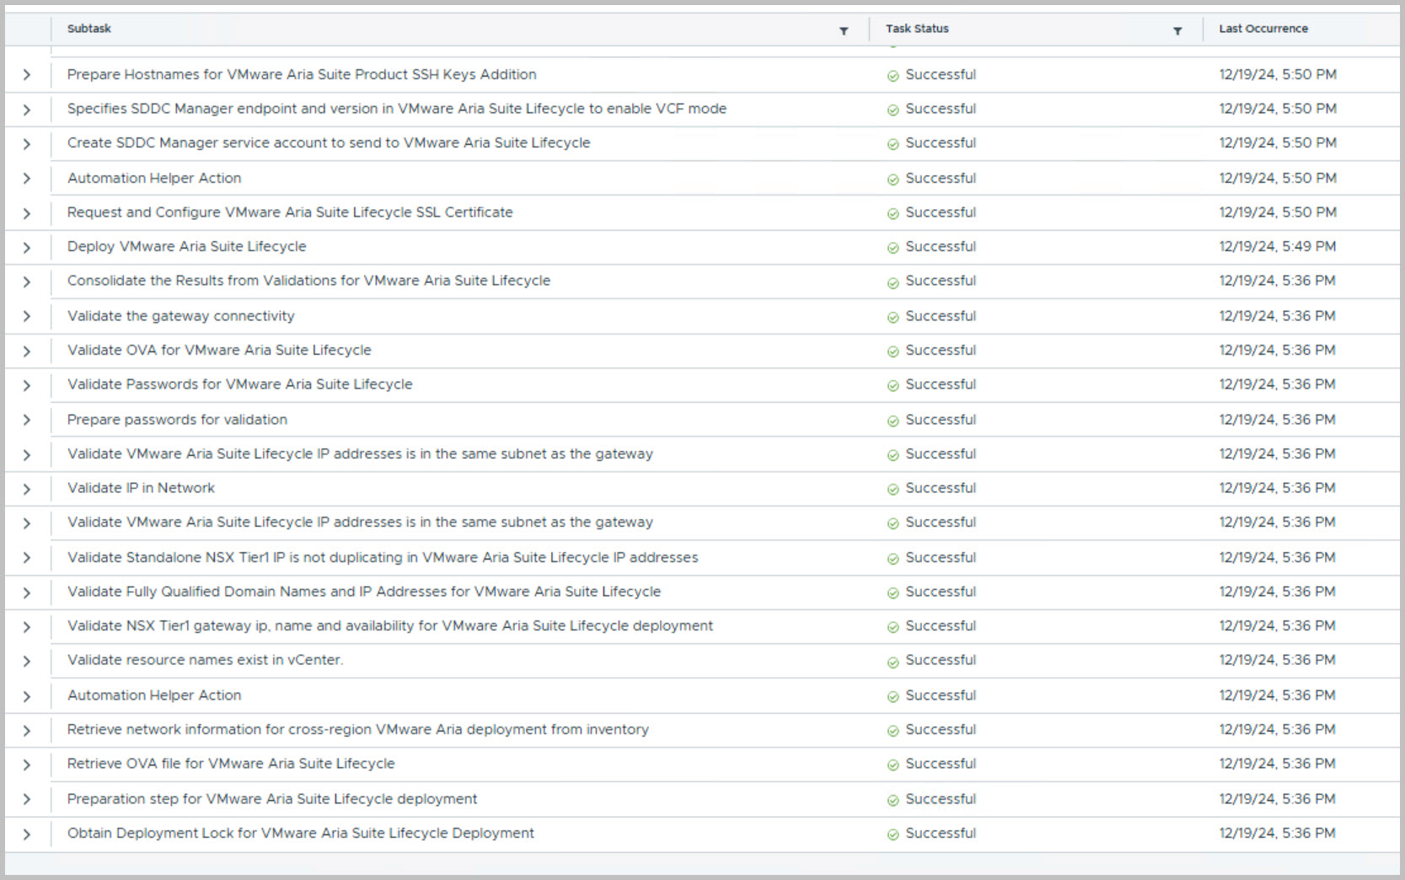Click the Subtask column header
Viewport: 1405px width, 880px height.
(x=89, y=29)
